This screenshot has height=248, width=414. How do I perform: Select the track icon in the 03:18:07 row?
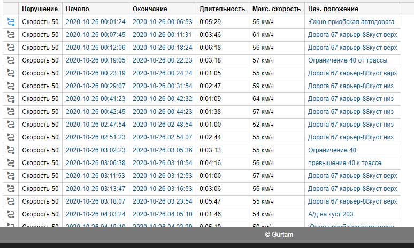(11, 201)
